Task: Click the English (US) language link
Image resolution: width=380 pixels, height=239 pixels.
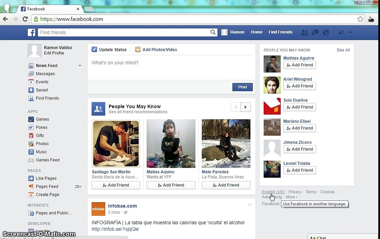Action: tap(273, 192)
